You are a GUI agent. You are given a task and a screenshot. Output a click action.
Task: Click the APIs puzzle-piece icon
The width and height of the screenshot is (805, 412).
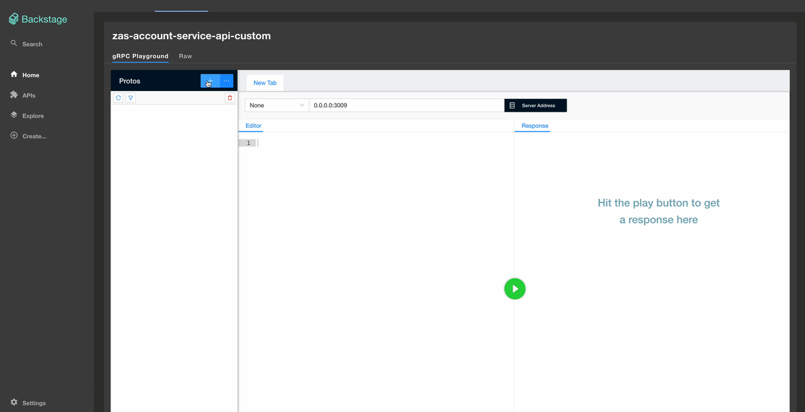coord(14,95)
